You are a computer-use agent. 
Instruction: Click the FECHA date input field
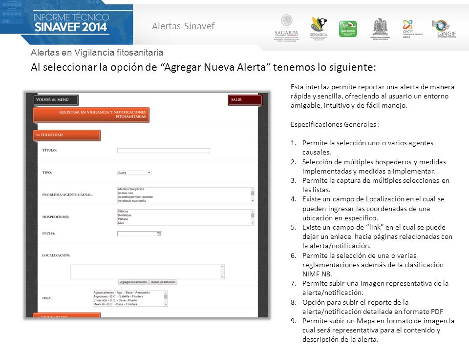137,234
